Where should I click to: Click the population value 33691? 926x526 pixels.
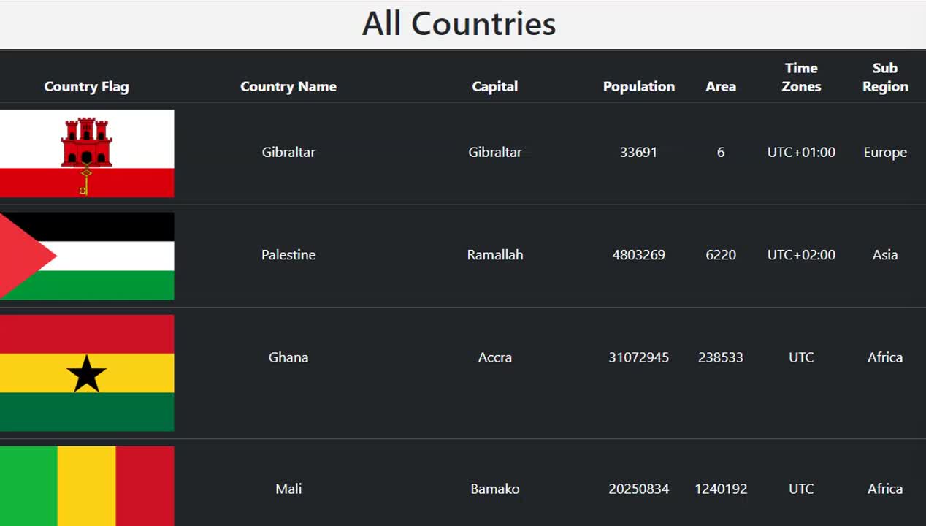pos(638,152)
